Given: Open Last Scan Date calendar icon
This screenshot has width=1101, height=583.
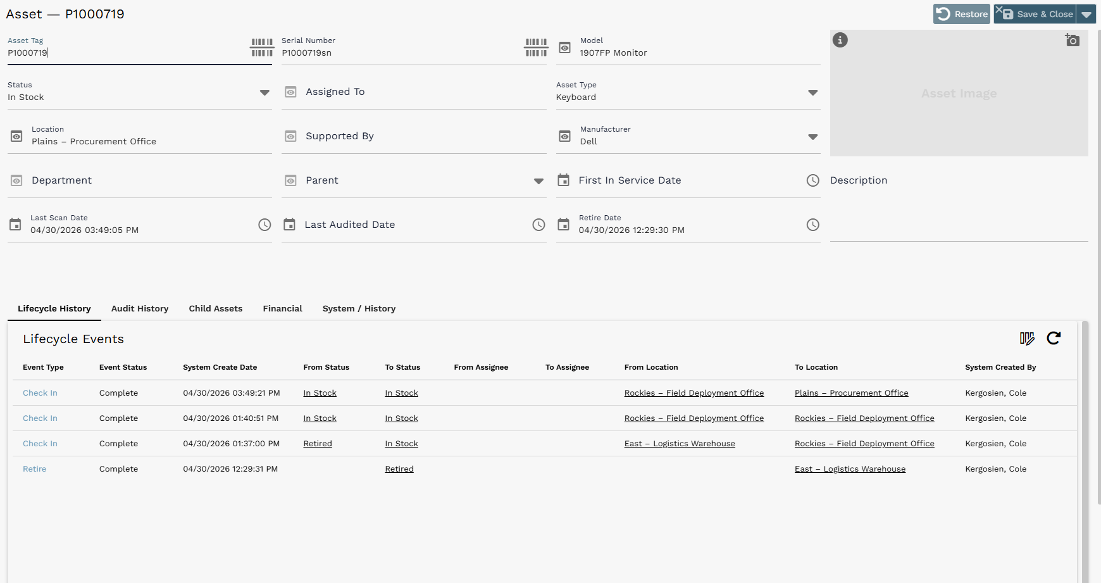Looking at the screenshot, I should [15, 224].
